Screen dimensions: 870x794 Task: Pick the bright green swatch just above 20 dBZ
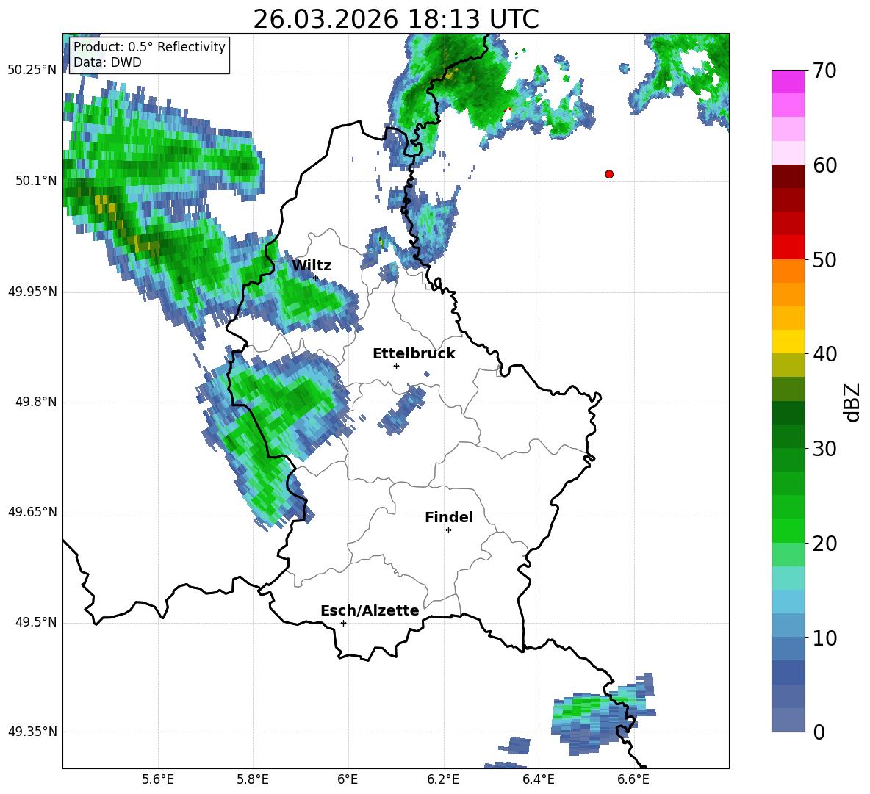point(788,530)
